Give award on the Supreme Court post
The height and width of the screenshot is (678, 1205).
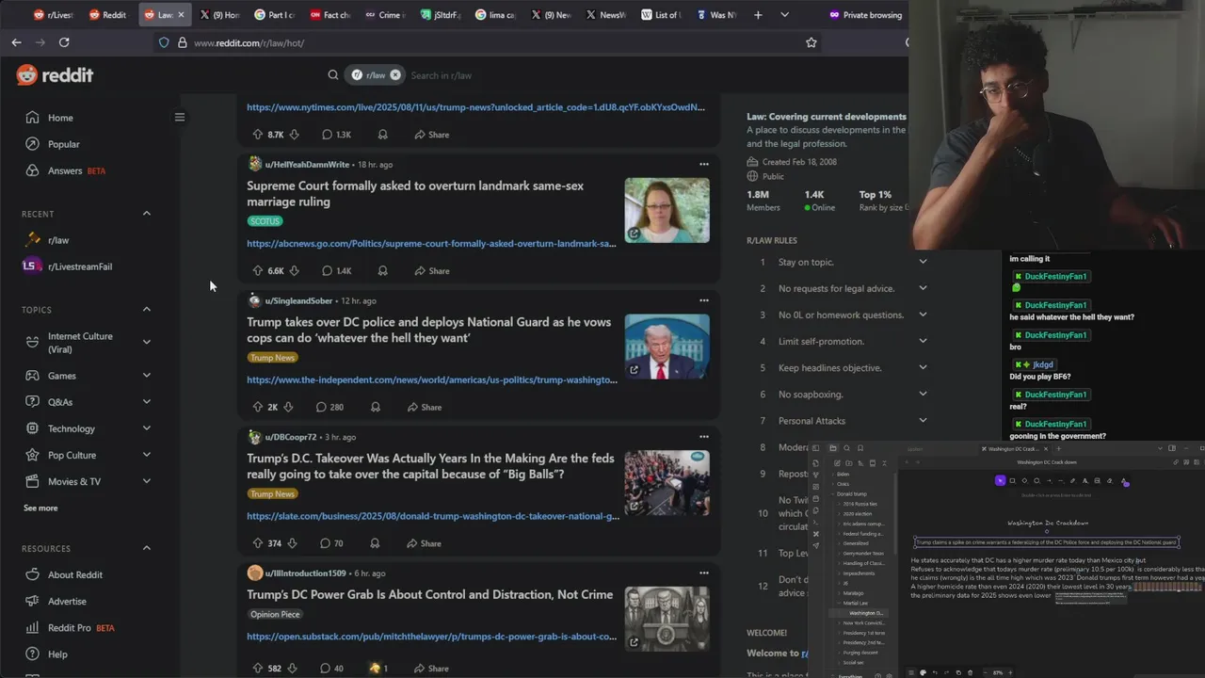click(x=382, y=270)
